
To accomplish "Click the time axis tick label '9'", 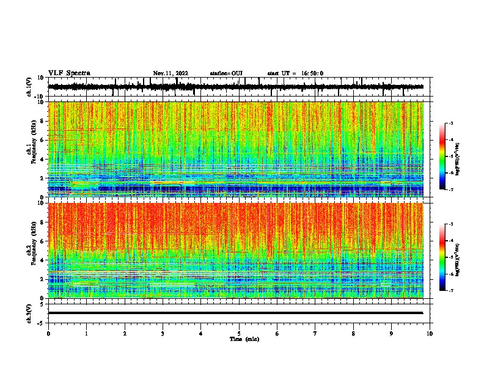I will point(391,334).
